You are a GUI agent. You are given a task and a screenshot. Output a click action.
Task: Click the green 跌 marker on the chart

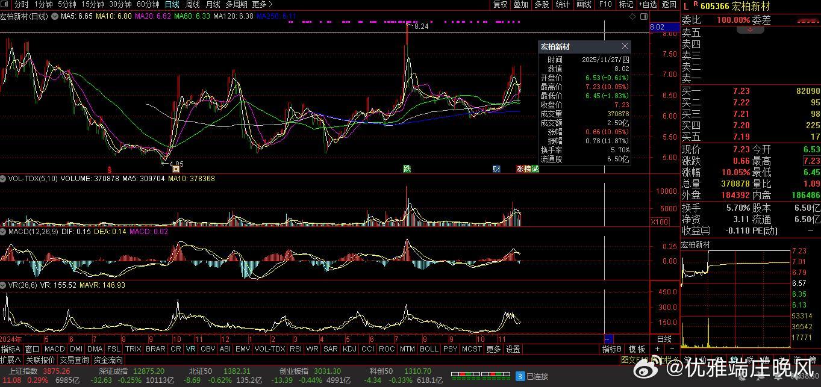407,169
